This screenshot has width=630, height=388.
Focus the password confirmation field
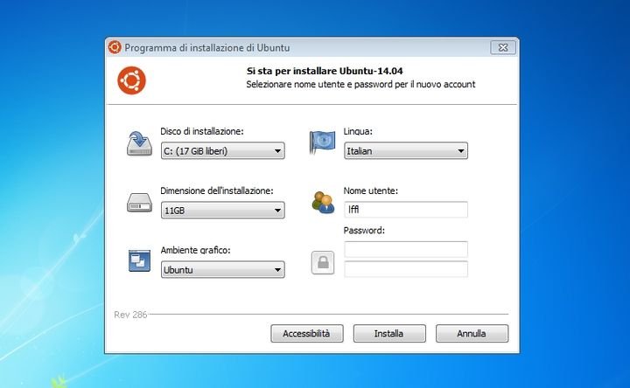pos(406,269)
